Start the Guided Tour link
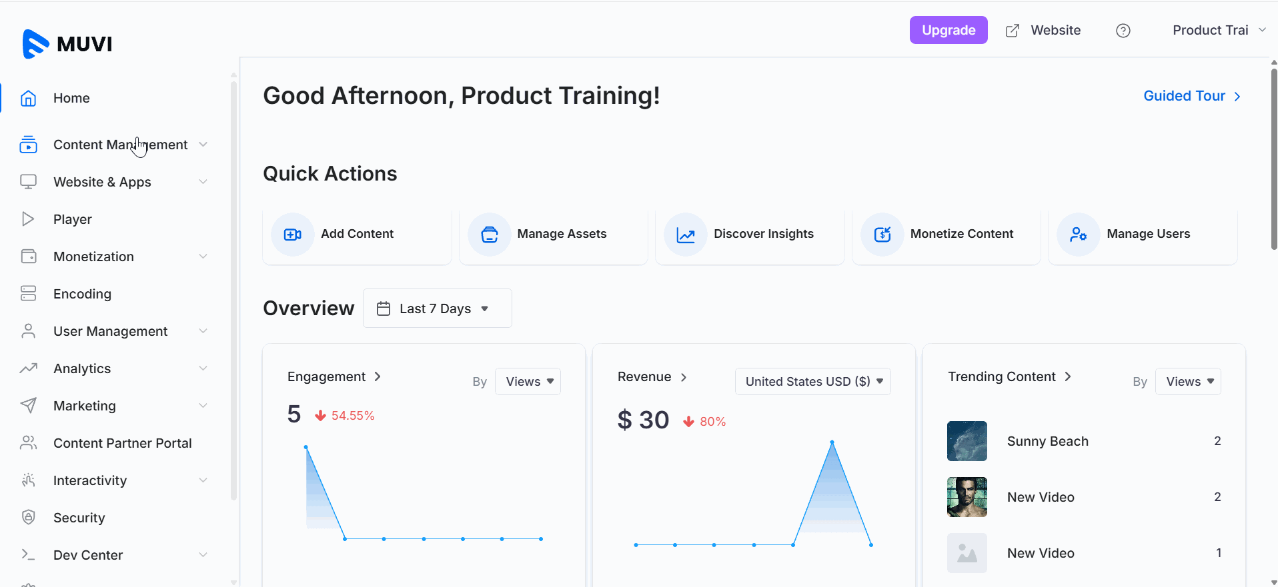 (x=1191, y=96)
